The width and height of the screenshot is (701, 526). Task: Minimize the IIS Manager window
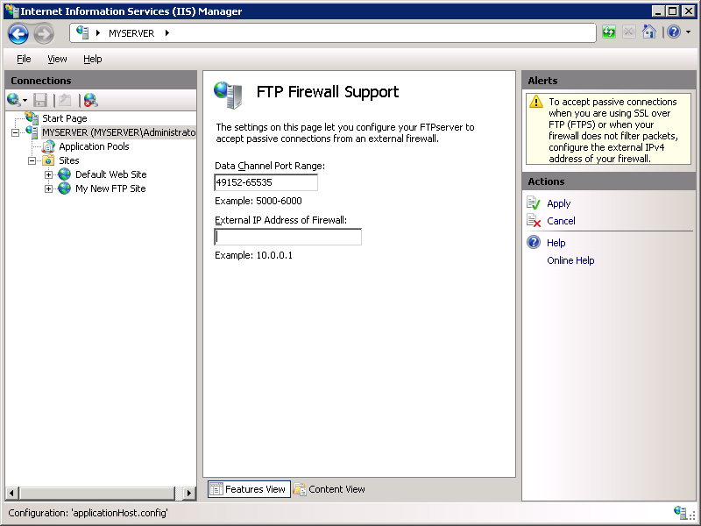[658, 11]
